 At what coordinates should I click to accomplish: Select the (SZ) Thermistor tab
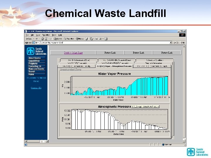[x=115, y=63]
